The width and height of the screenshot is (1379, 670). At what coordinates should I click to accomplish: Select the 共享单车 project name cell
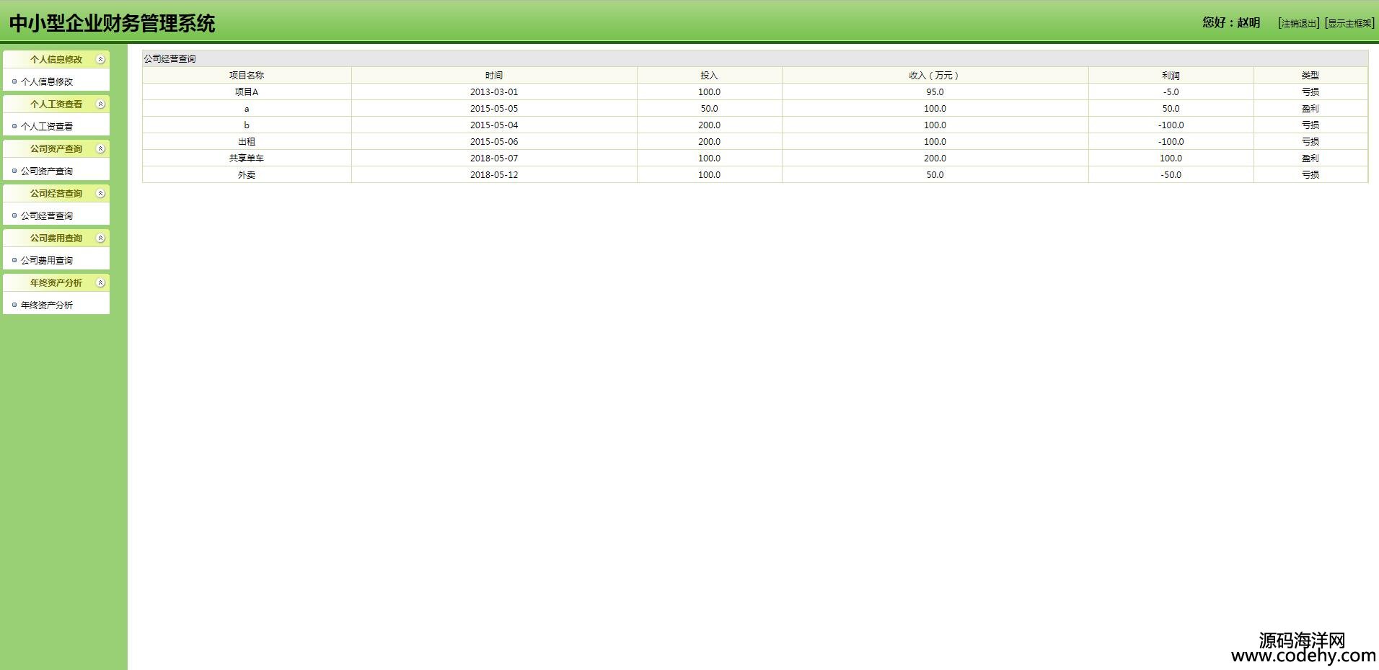click(247, 158)
